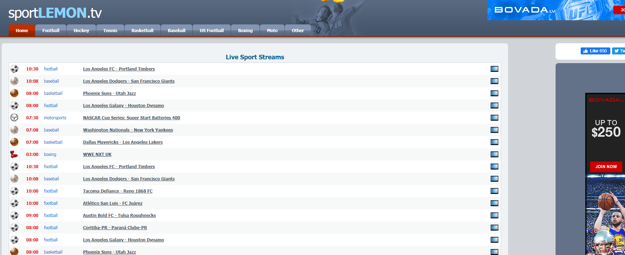This screenshot has width=625, height=255.
Task: Open Atlético San Luis - FC Juárez link
Action: click(113, 203)
